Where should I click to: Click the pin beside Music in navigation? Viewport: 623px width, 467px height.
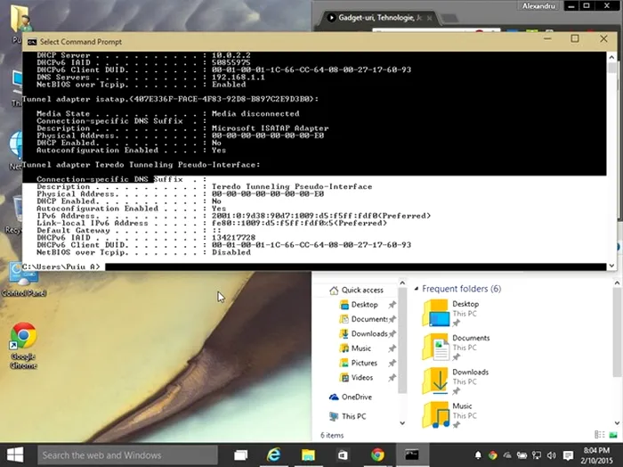coord(392,348)
